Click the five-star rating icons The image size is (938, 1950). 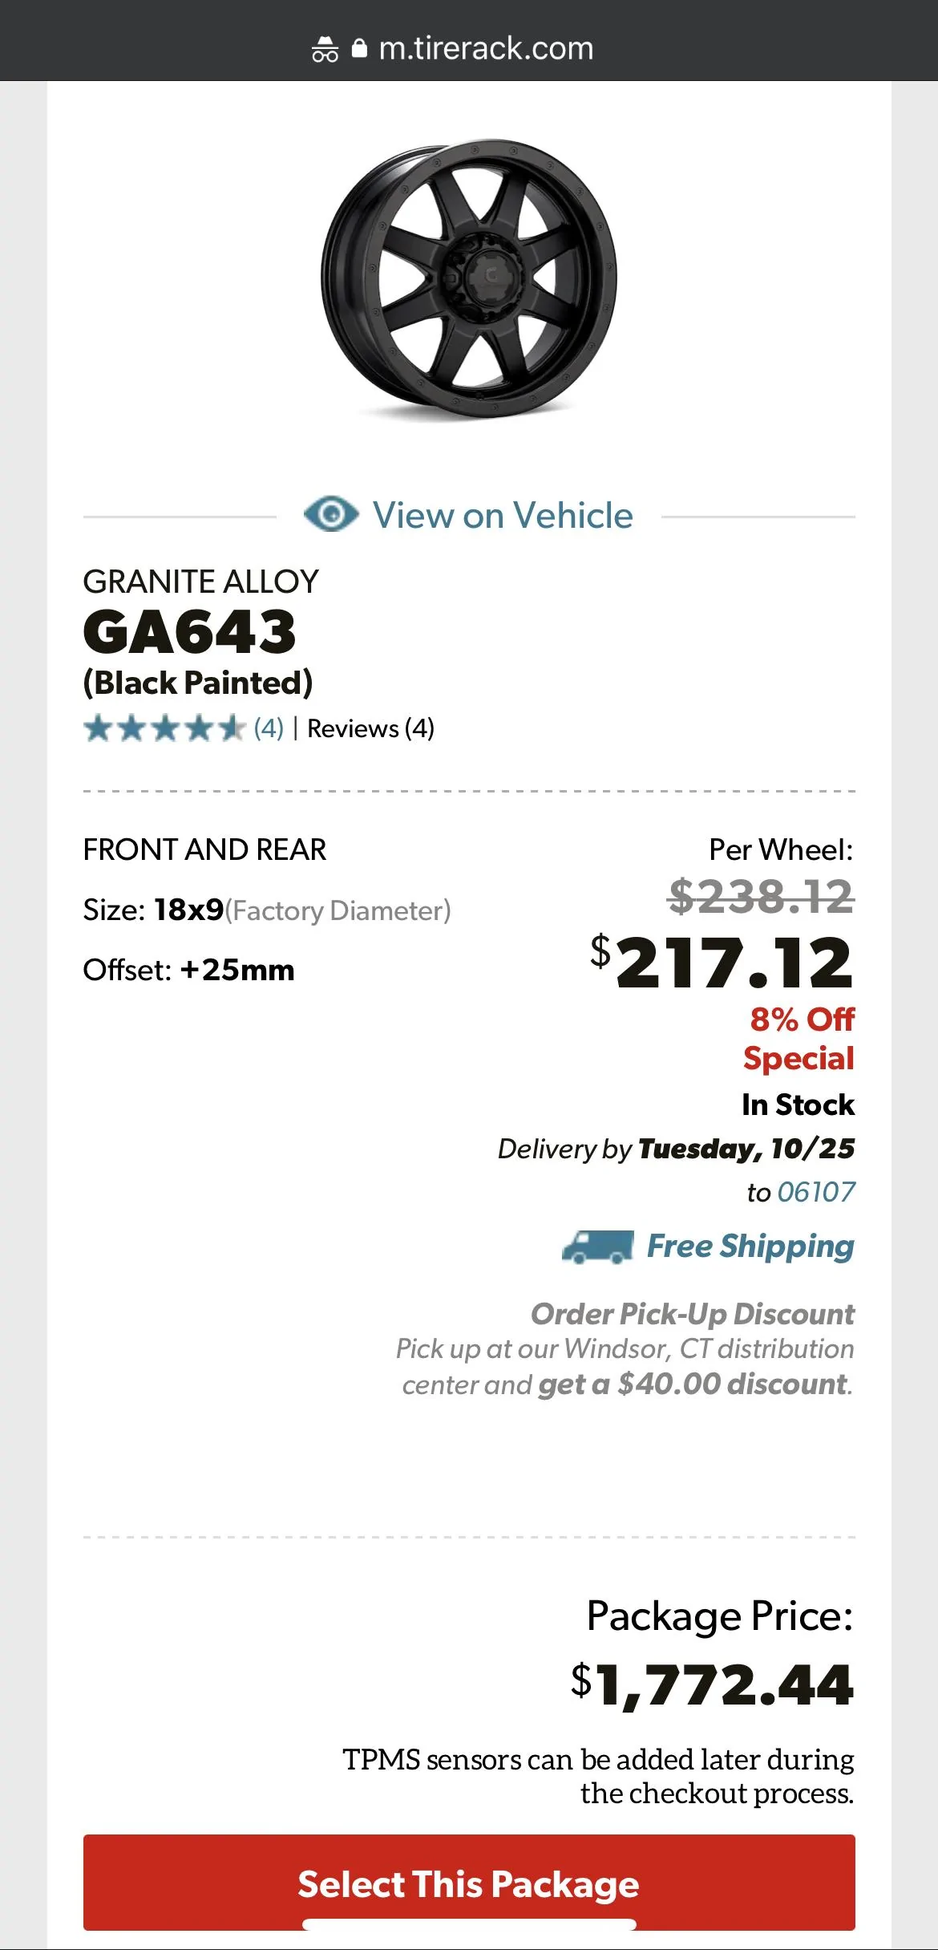pos(164,728)
